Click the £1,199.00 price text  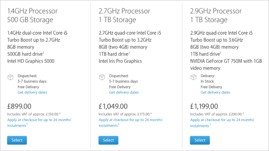(x=204, y=106)
